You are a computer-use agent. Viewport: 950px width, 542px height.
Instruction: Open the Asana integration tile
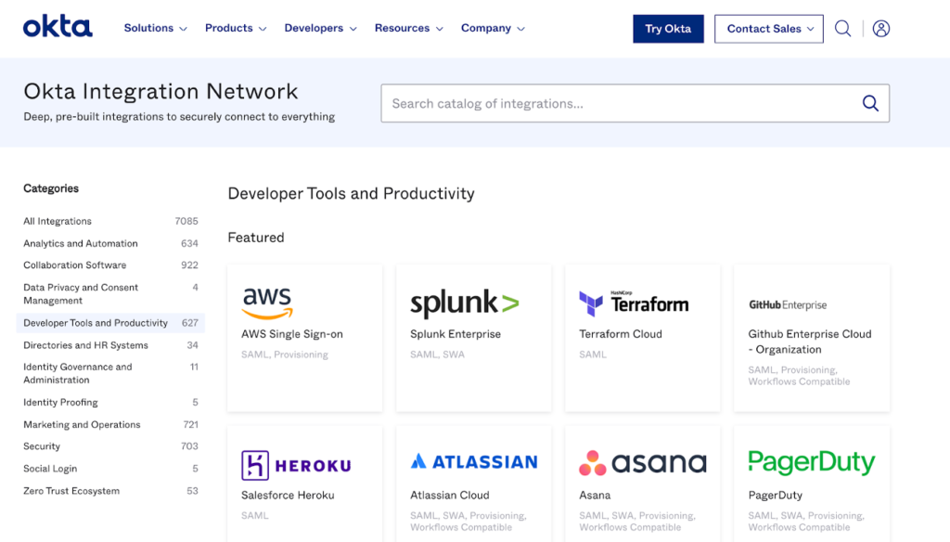click(642, 461)
